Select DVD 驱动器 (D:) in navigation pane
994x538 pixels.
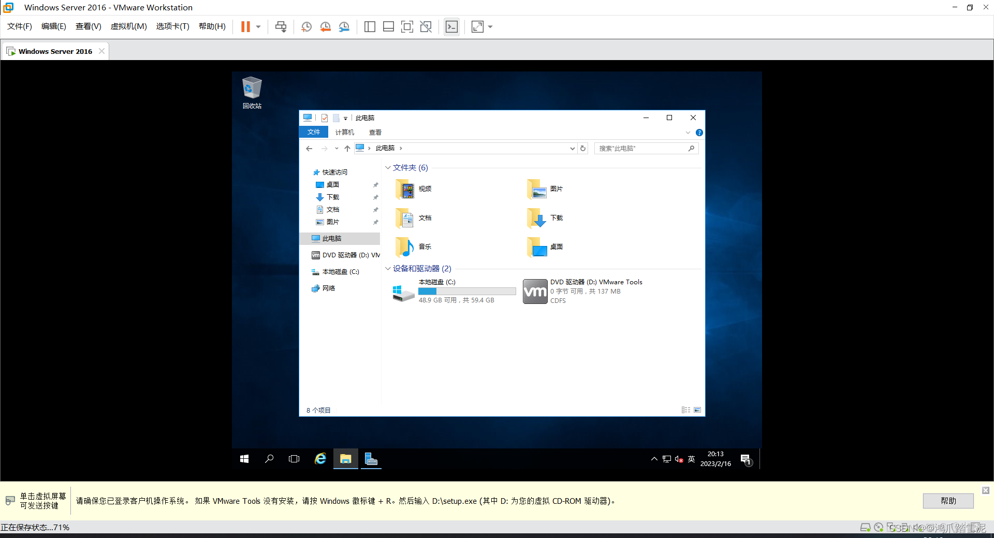pos(346,255)
